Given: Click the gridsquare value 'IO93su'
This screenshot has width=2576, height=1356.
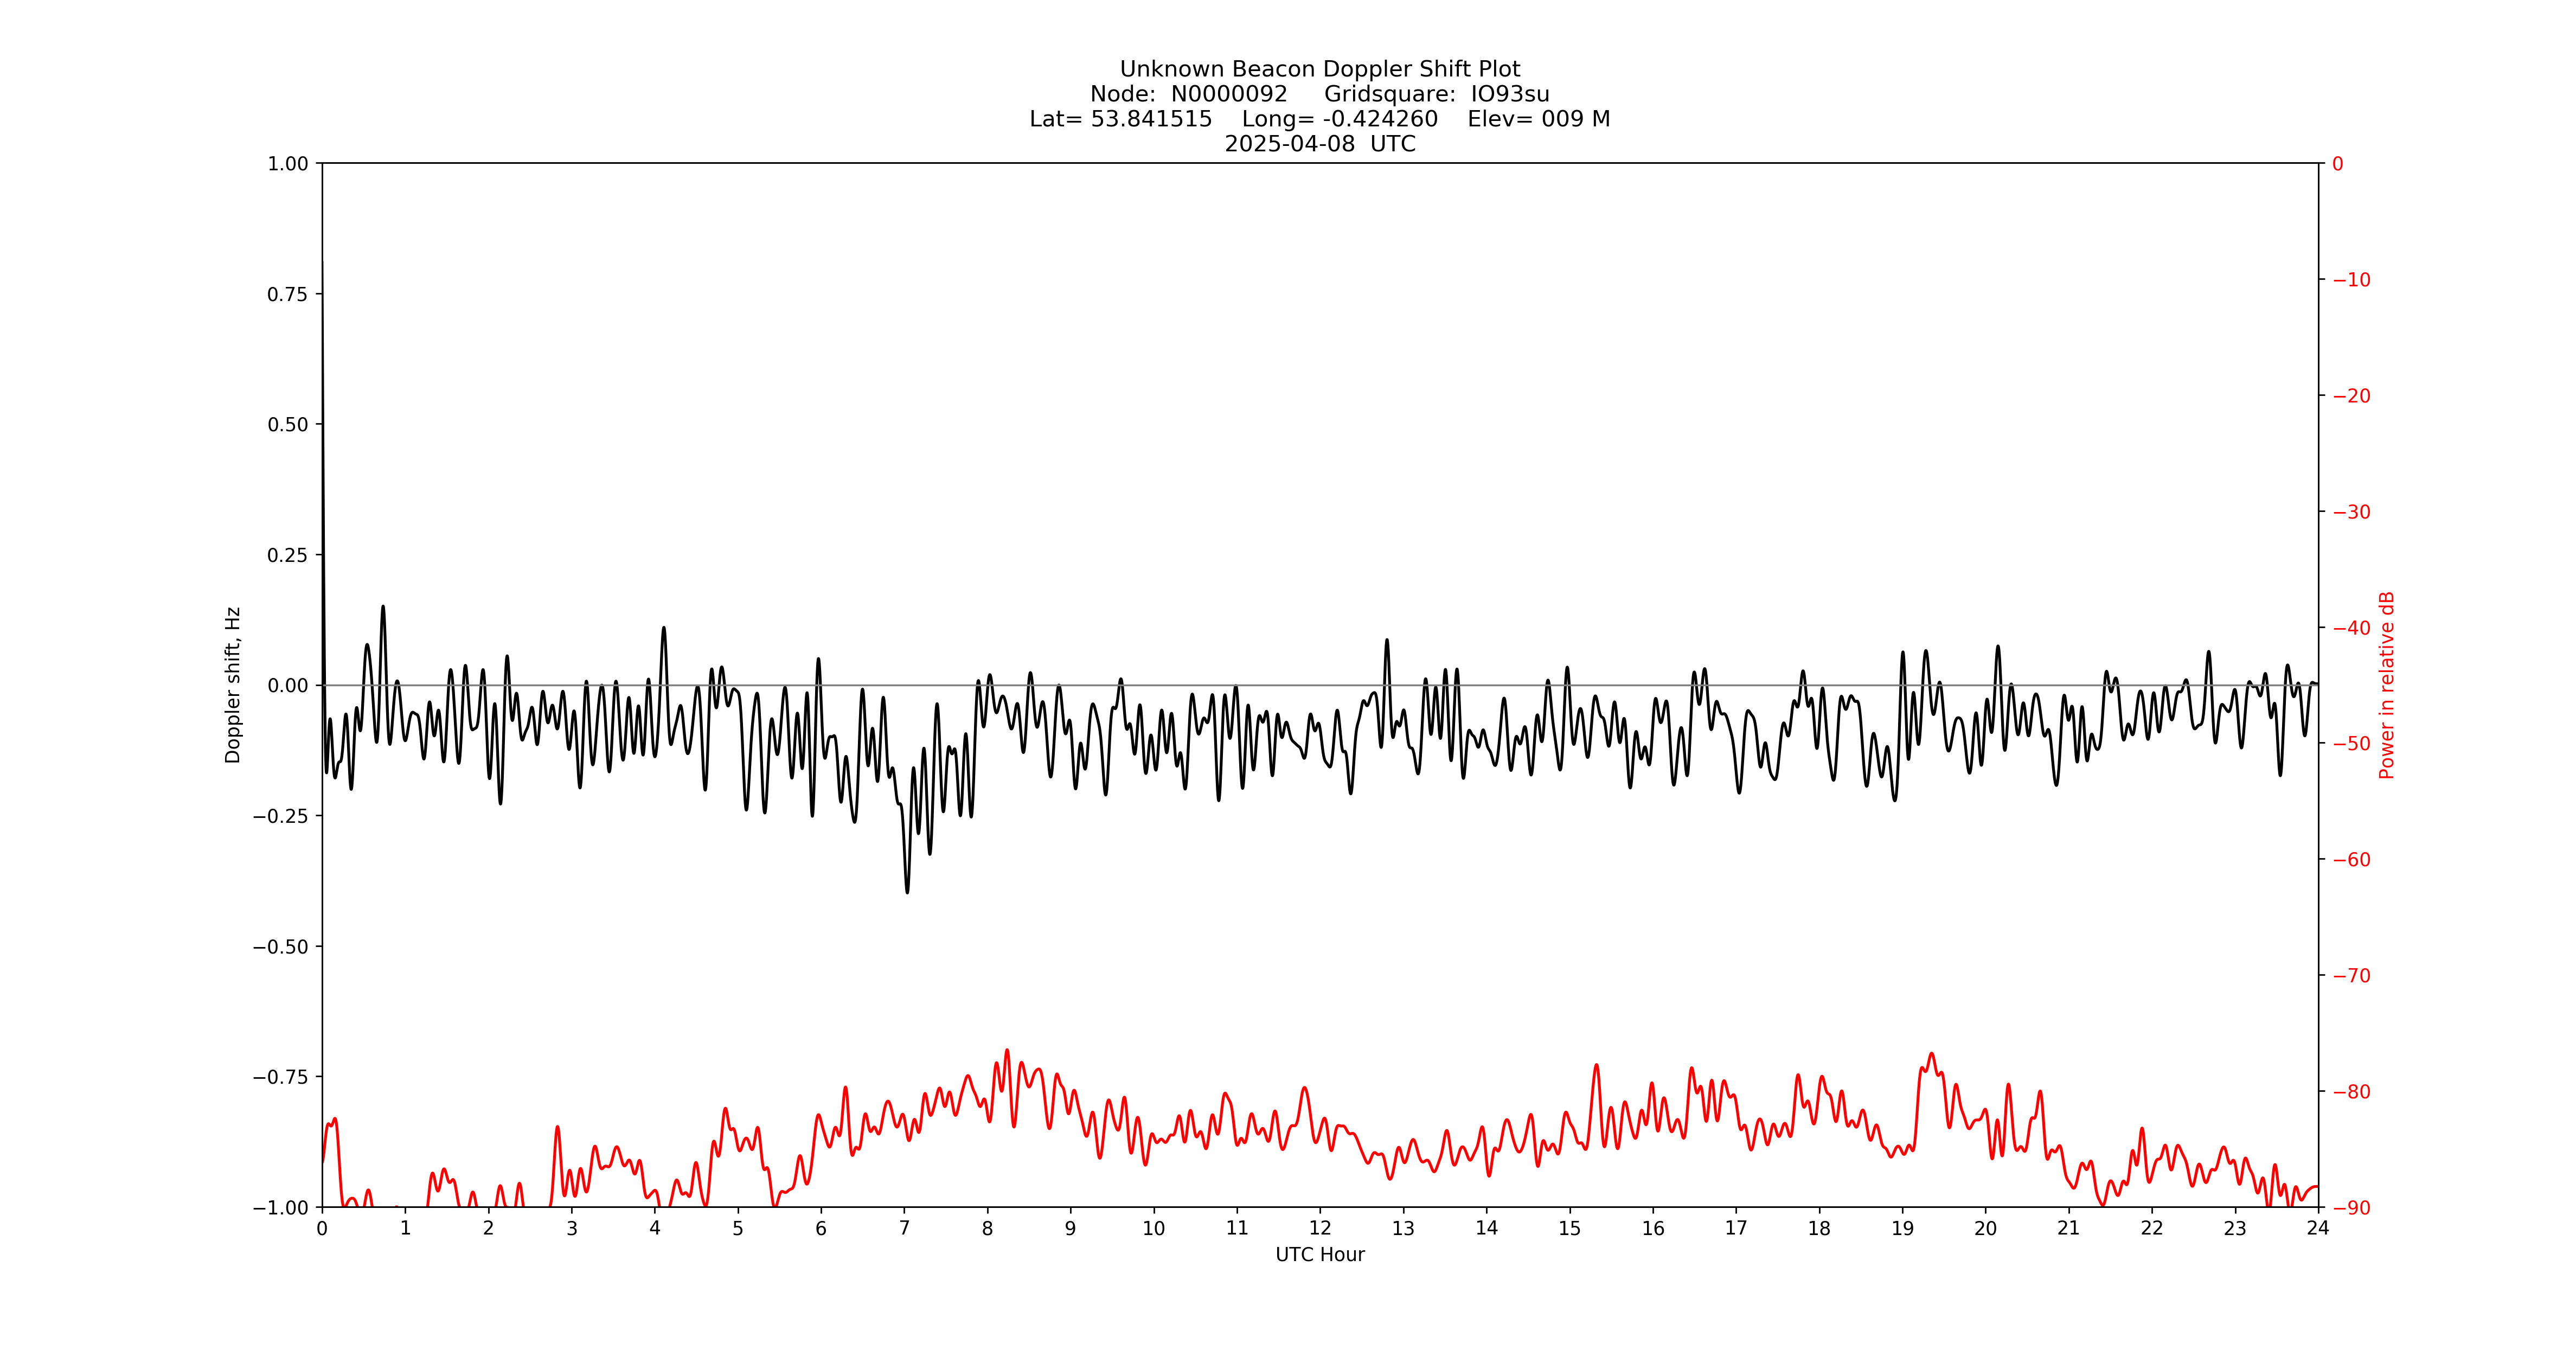Looking at the screenshot, I should pyautogui.click(x=1509, y=94).
